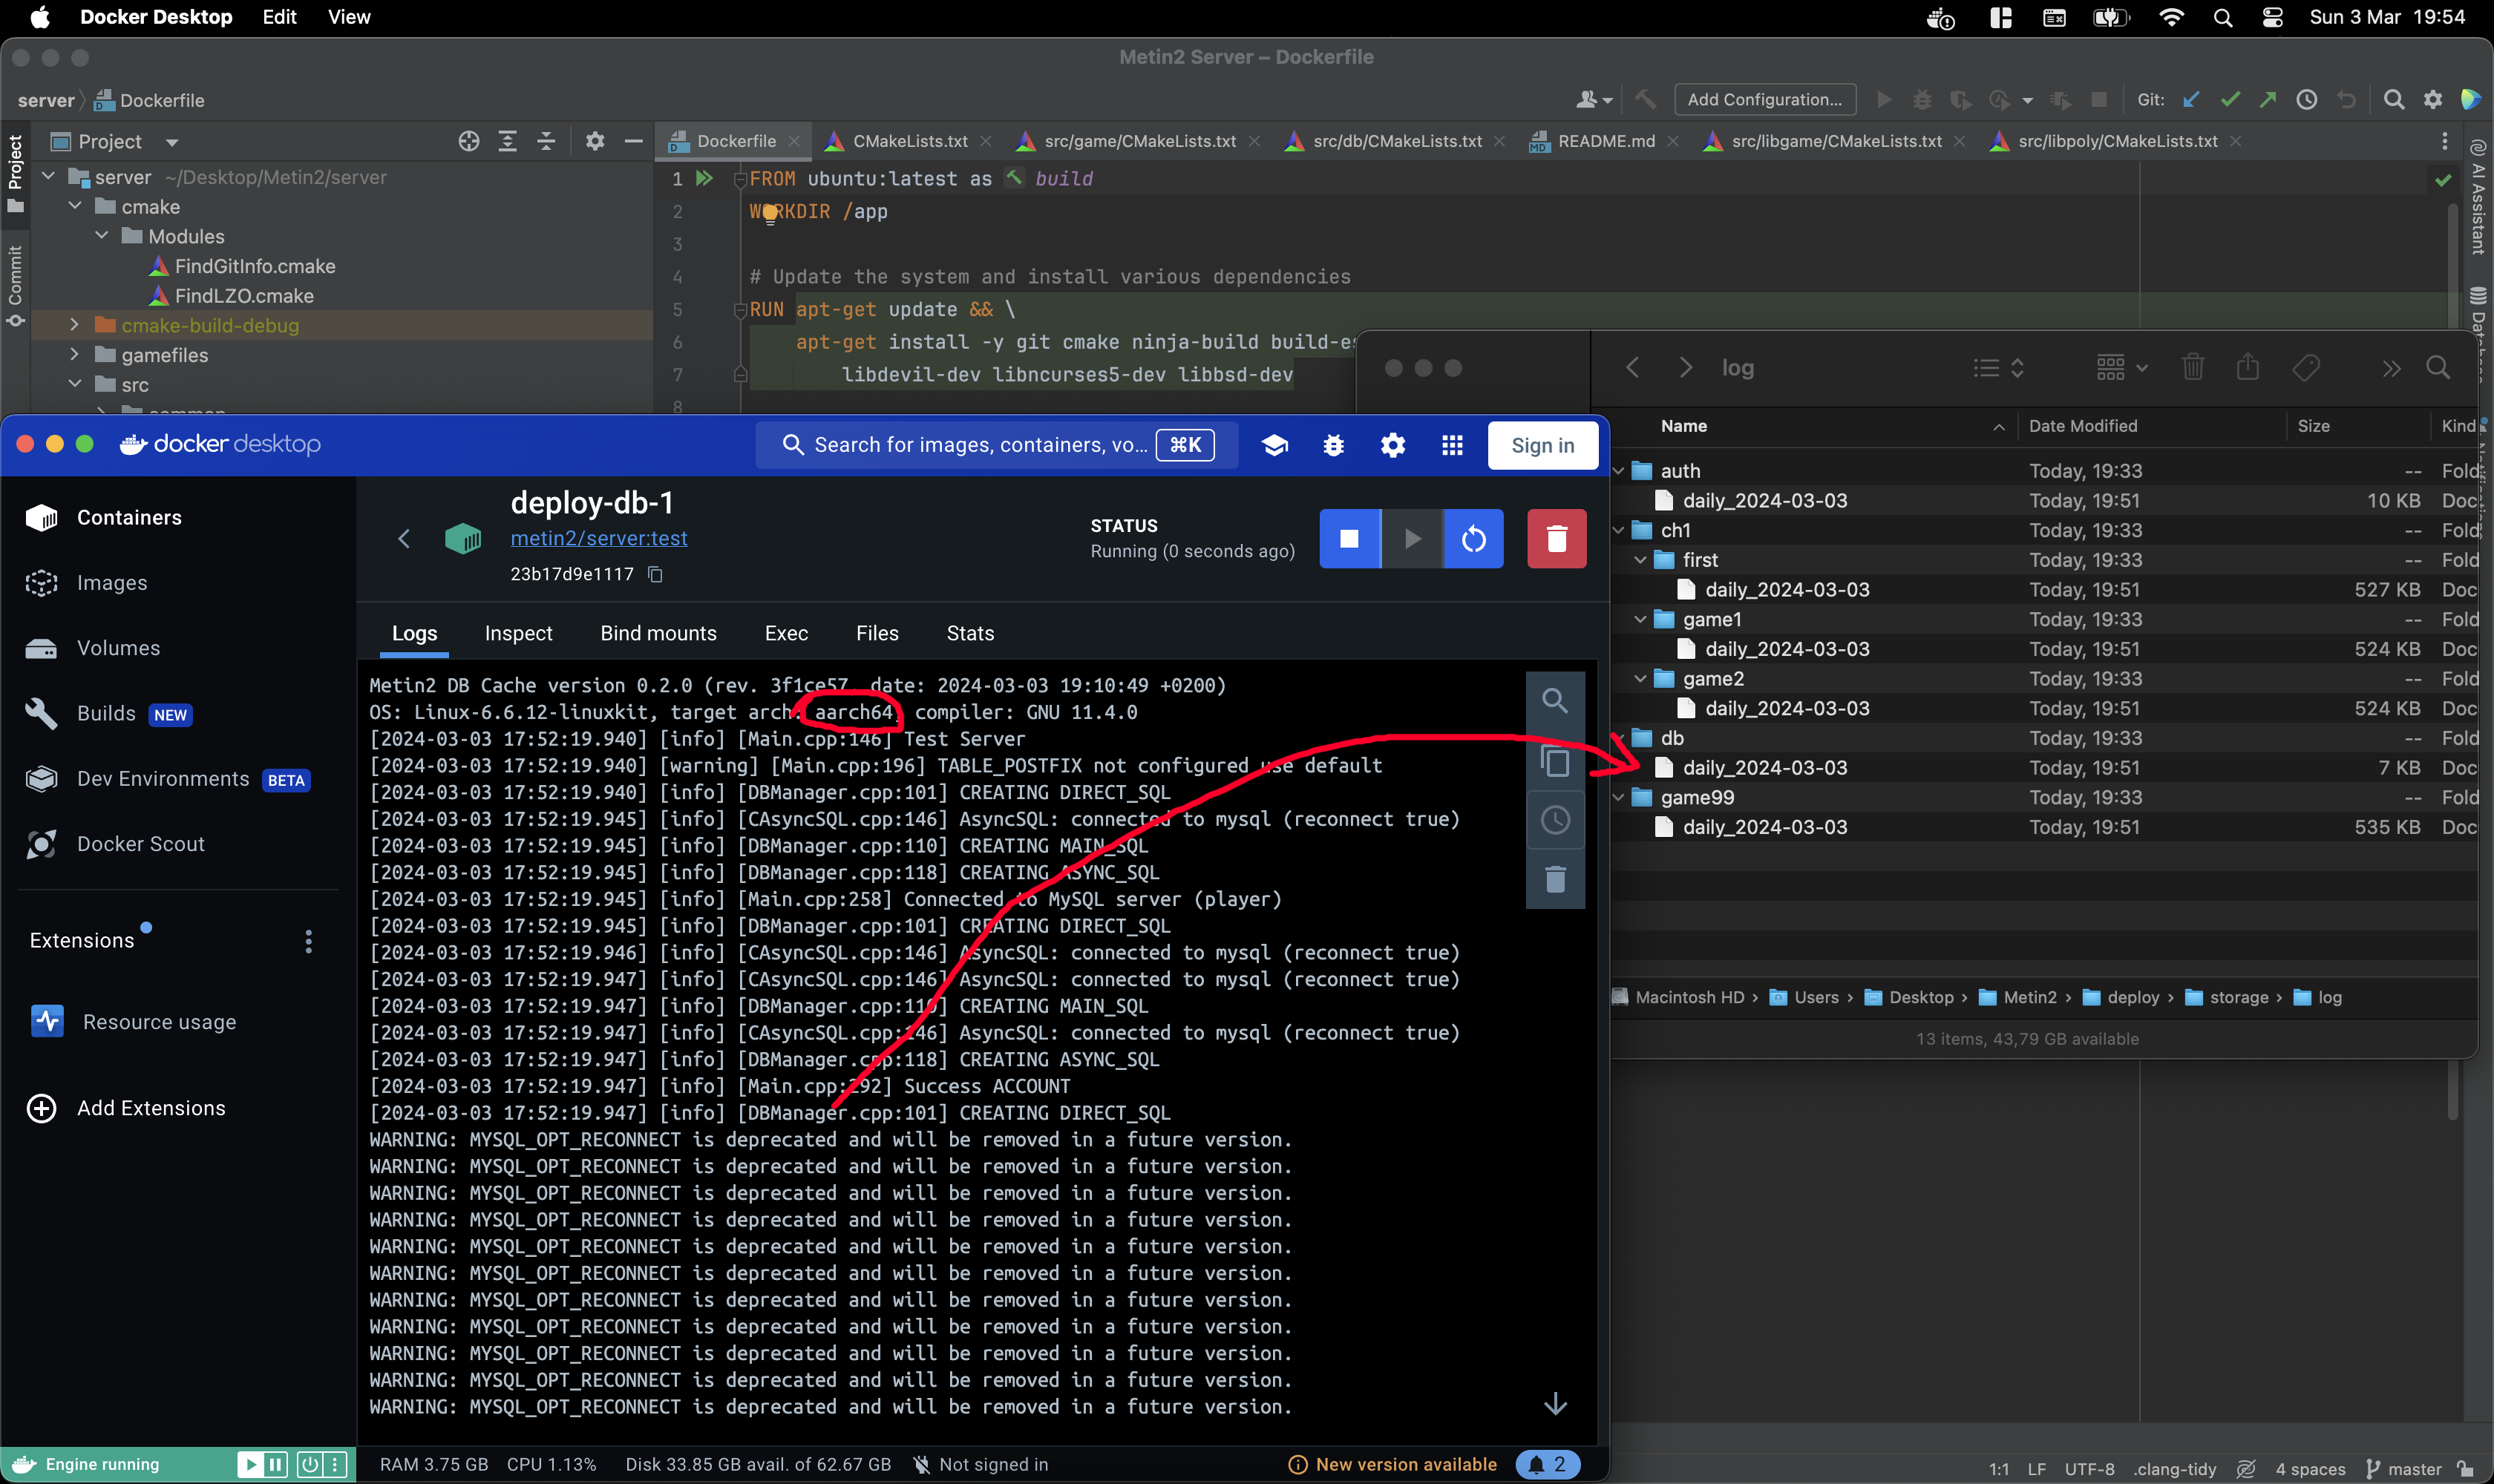The image size is (2494, 1484).
Task: Select FindLZO.cmake file
Action: pos(243,296)
